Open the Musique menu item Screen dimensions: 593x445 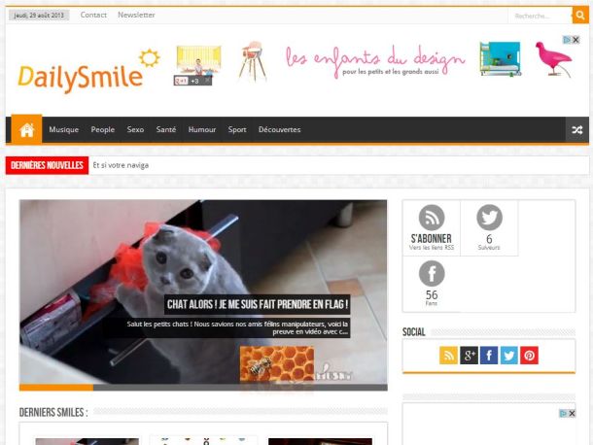click(64, 130)
